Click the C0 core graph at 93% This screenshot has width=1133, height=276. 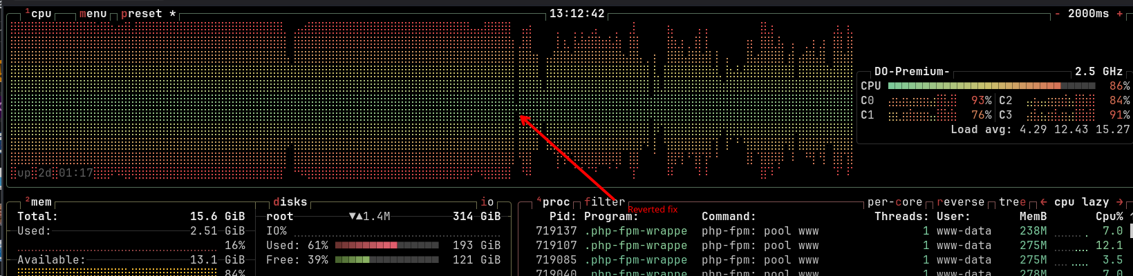click(x=923, y=101)
